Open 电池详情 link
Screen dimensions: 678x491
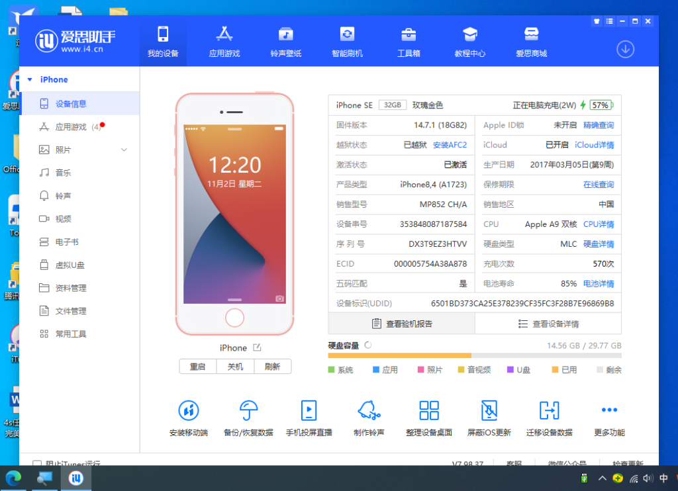(599, 283)
